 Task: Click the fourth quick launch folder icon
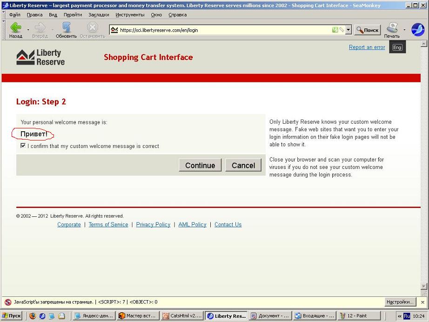click(x=61, y=316)
